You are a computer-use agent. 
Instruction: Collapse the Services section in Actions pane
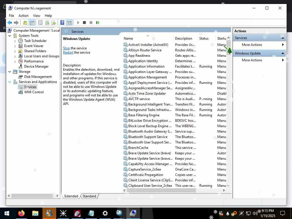[283, 38]
